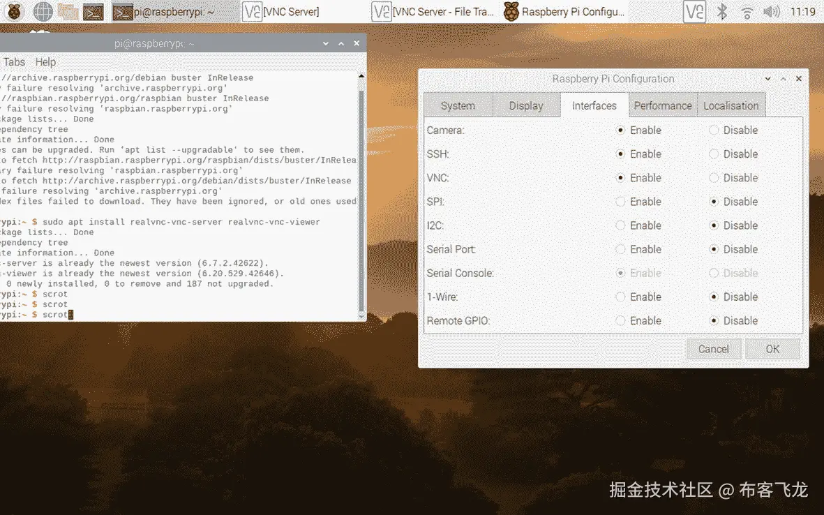Enable 1-Wire interface

621,297
